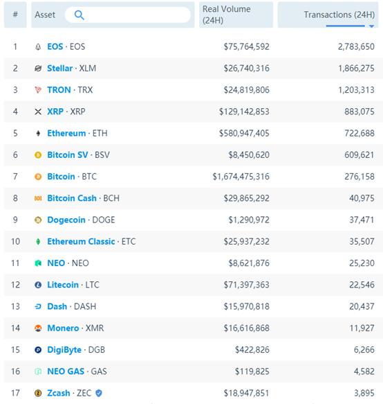
Task: Sort by the # rank column header
Action: (15, 15)
